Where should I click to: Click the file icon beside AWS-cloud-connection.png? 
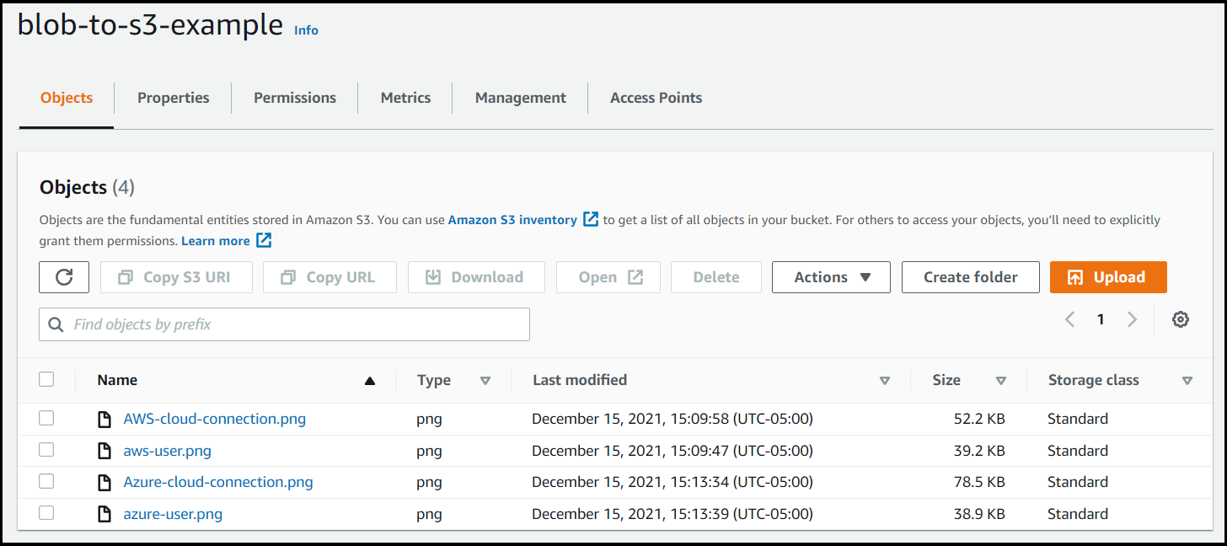pyautogui.click(x=105, y=419)
